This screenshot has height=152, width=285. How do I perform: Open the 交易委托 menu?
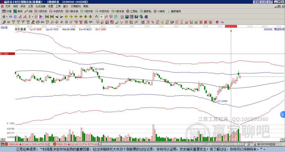point(76,6)
